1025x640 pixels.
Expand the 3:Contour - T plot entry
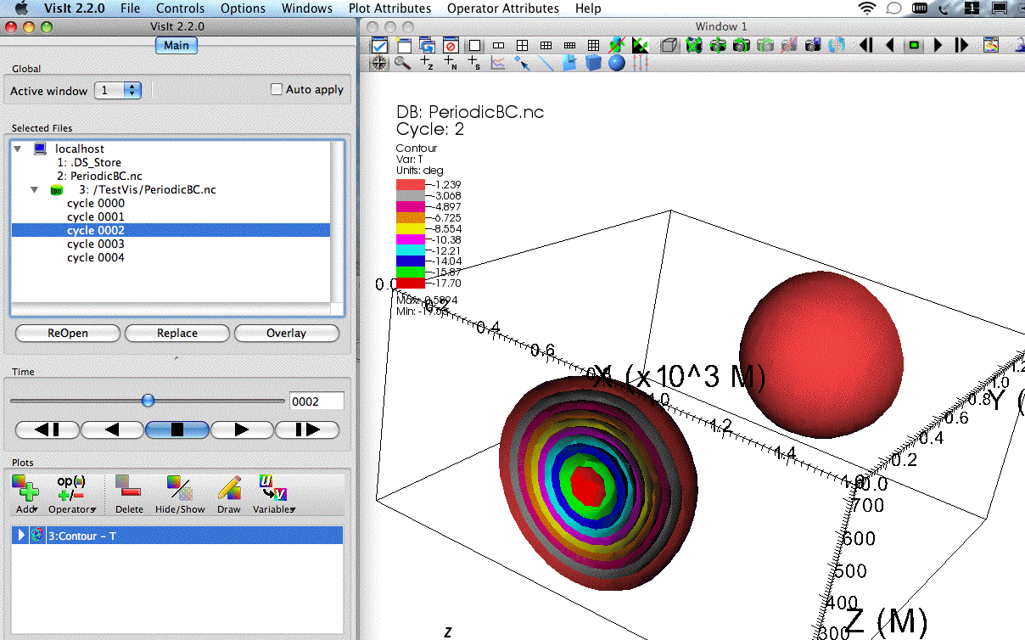click(x=22, y=536)
